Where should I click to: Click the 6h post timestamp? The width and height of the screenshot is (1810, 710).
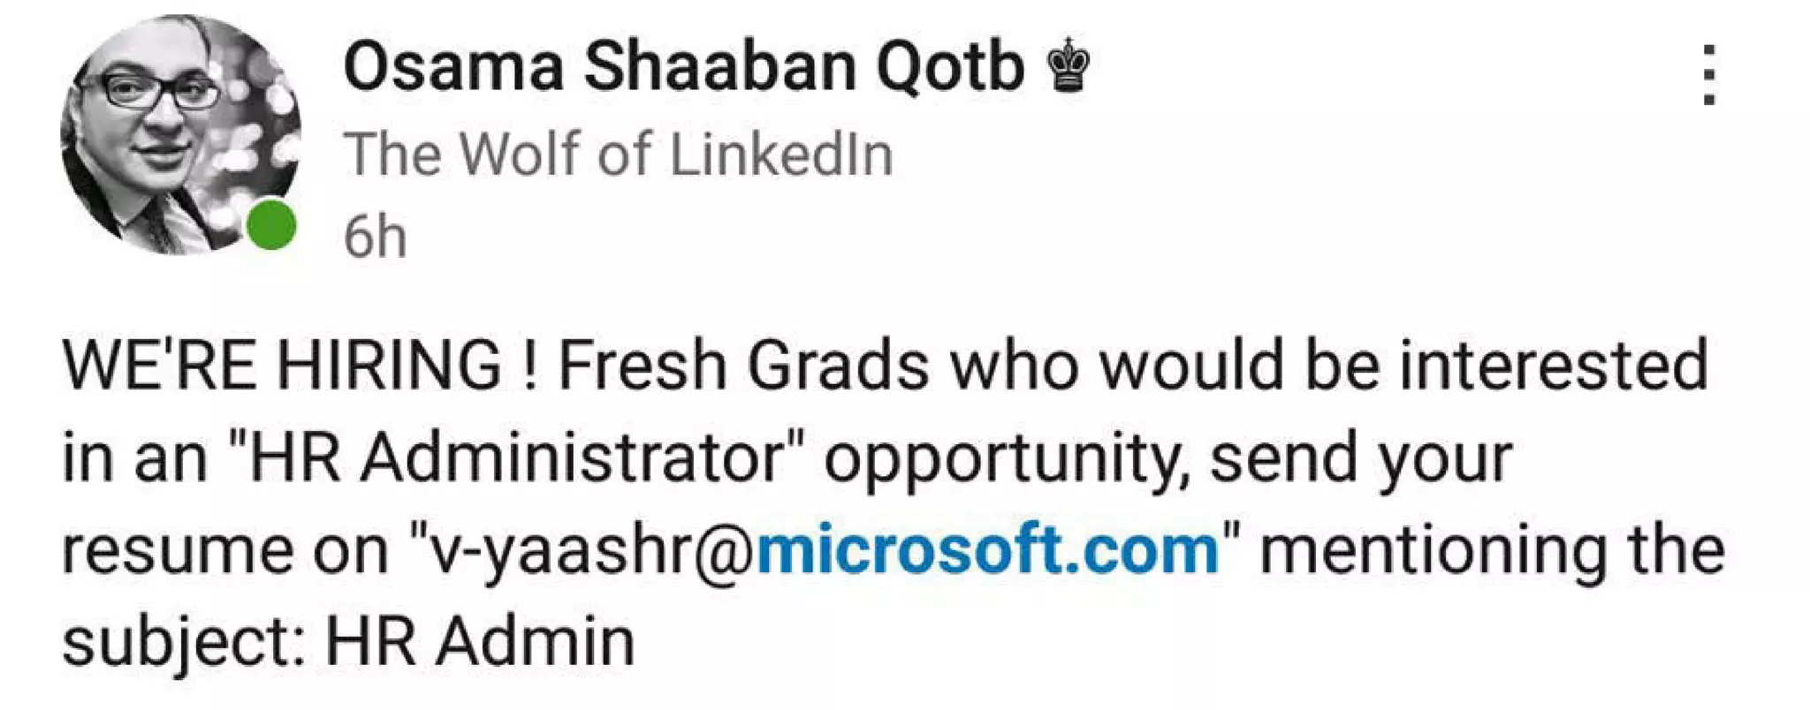coord(375,237)
